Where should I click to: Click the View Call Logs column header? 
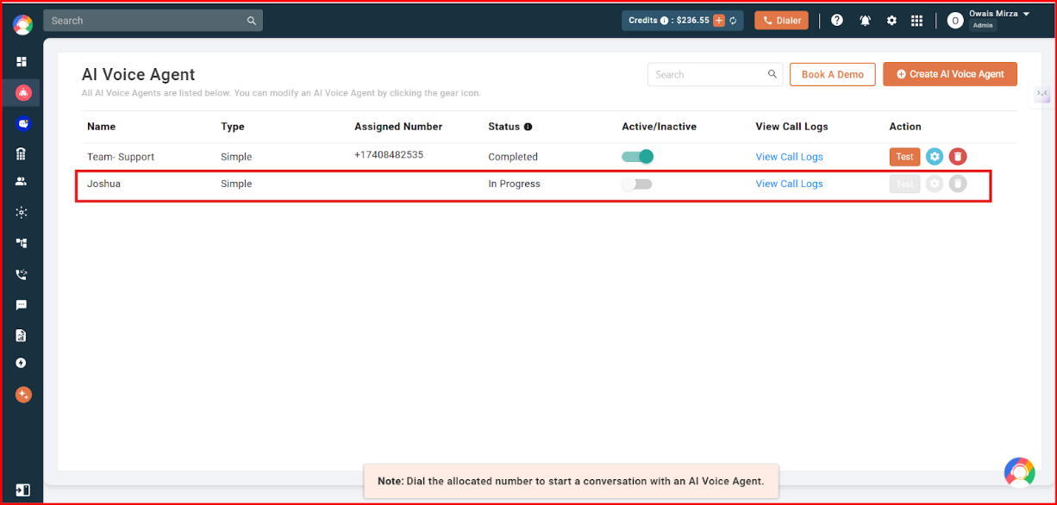coord(791,127)
